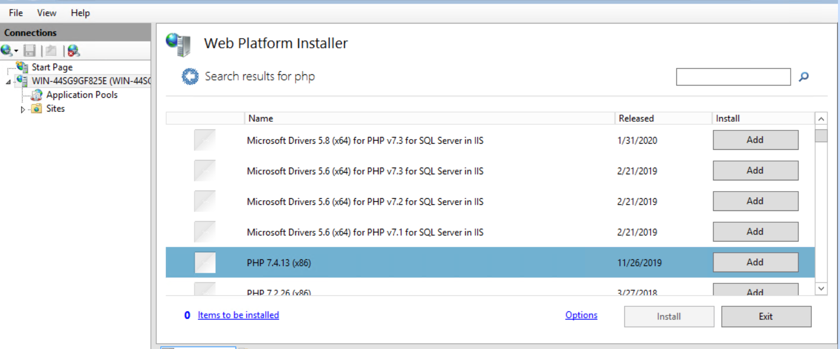Click the list scroll down arrow
Screen dimensions: 840x349
[x=821, y=289]
